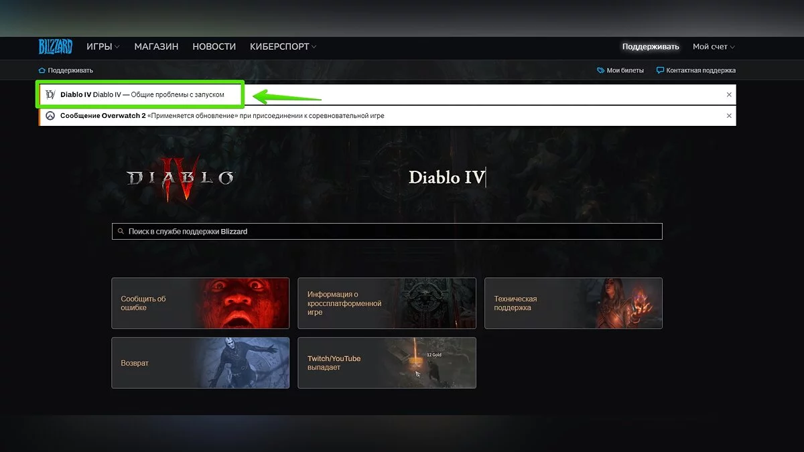
Task: Expand the Мой счет account dropdown
Action: 714,47
